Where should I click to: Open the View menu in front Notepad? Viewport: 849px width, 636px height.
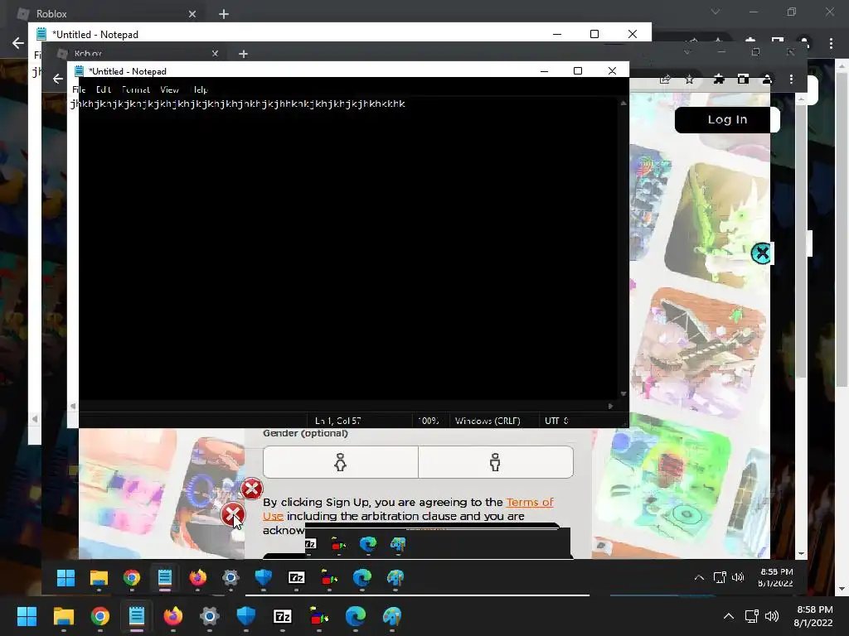coord(169,89)
